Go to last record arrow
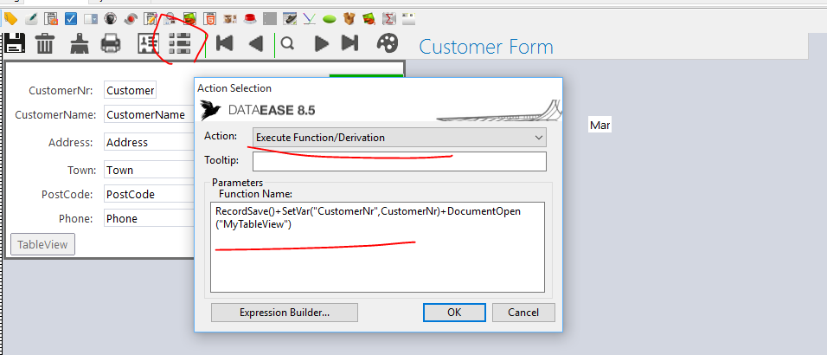Viewport: 827px width, 355px height. [349, 43]
